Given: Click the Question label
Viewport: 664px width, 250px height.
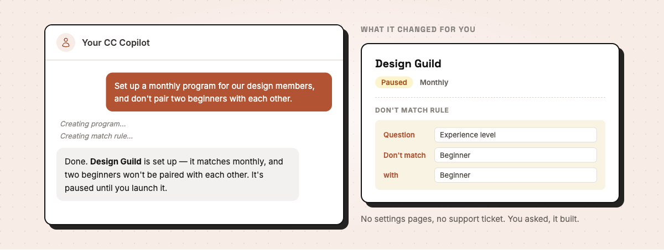Looking at the screenshot, I should pyautogui.click(x=399, y=135).
